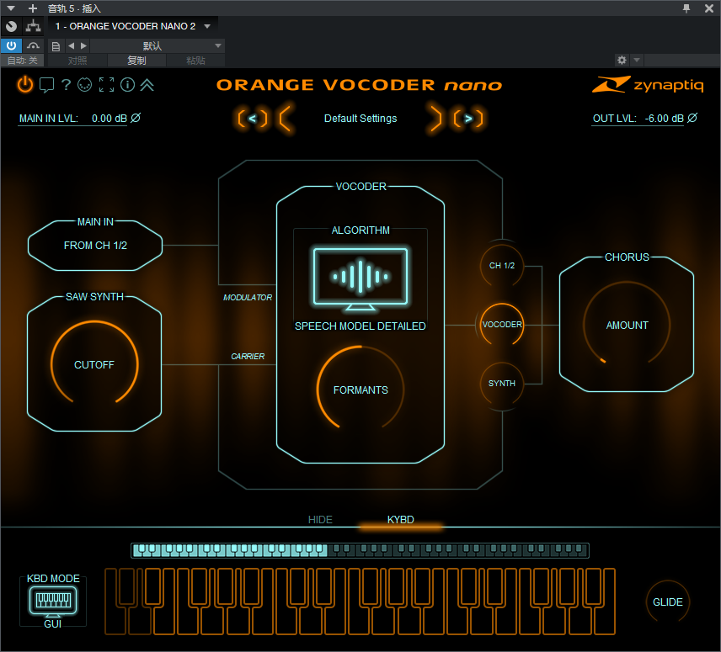Click the CHORUS AMOUNT knob
This screenshot has width=721, height=652.
(627, 325)
